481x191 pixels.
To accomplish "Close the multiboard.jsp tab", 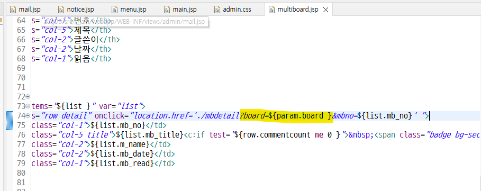I will click(x=326, y=10).
